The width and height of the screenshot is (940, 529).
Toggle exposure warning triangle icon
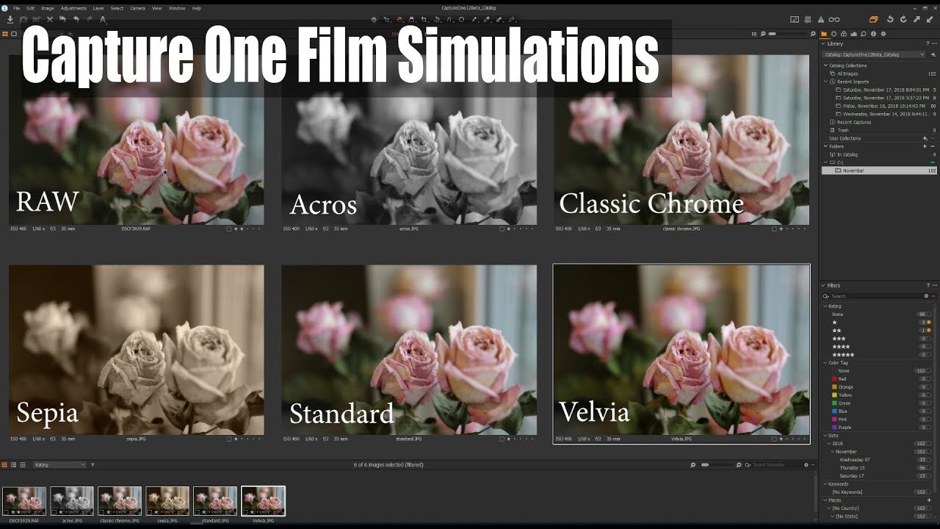coord(821,19)
